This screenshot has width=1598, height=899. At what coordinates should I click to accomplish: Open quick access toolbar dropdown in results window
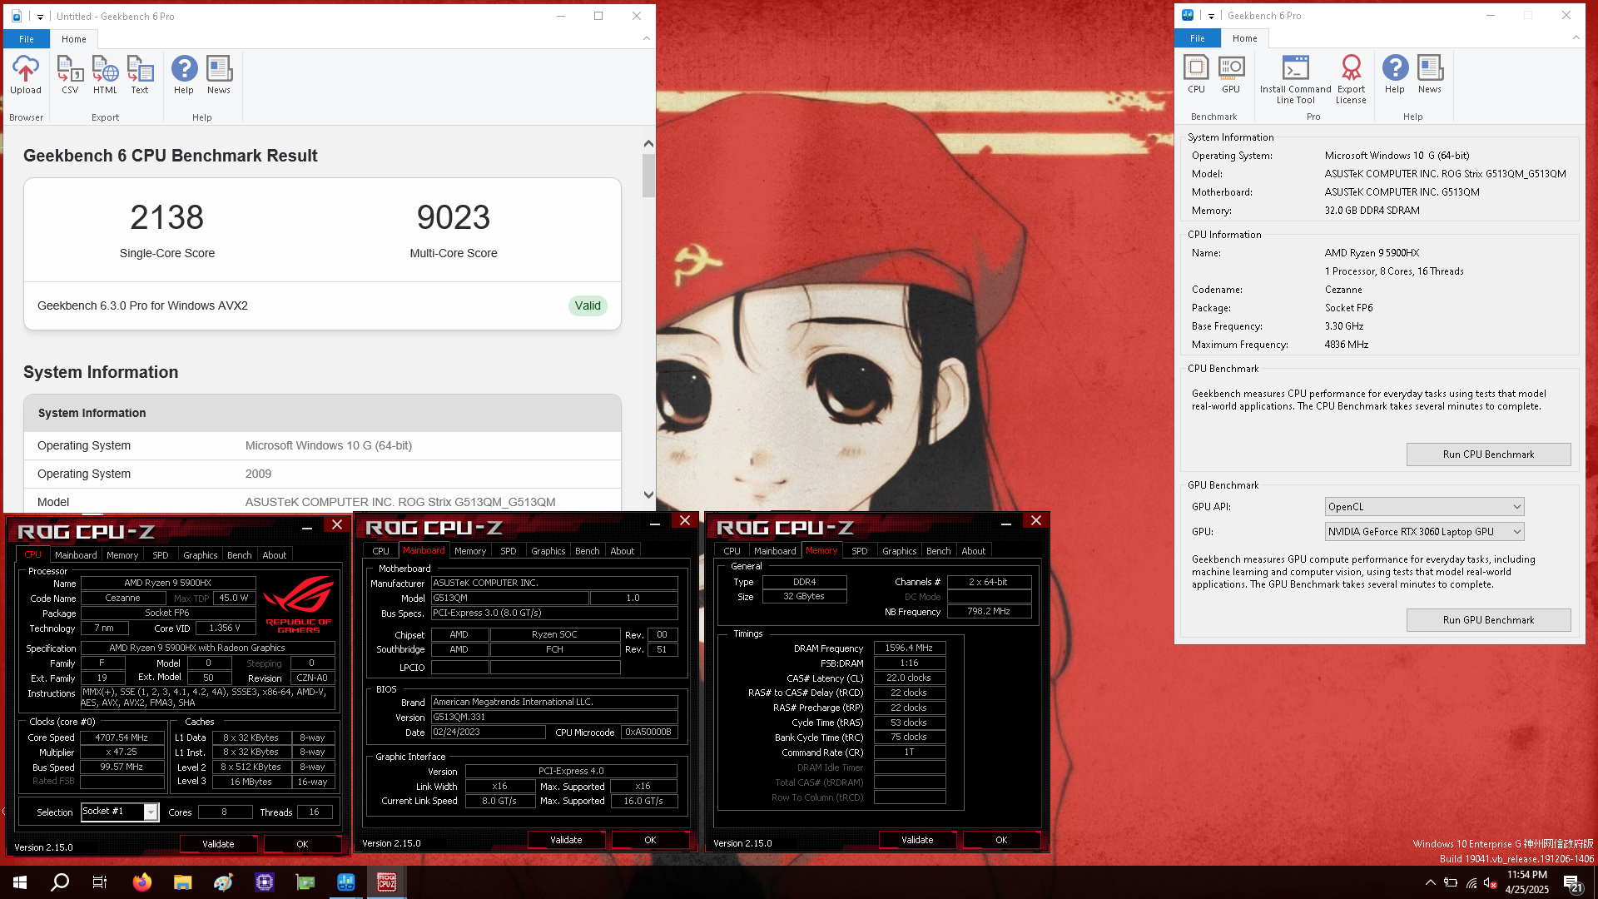(x=40, y=17)
